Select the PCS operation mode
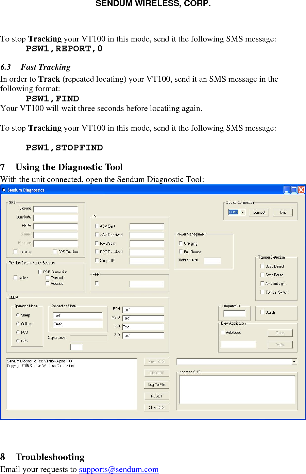Screen dimensions: 306x474 tap(18, 332)
